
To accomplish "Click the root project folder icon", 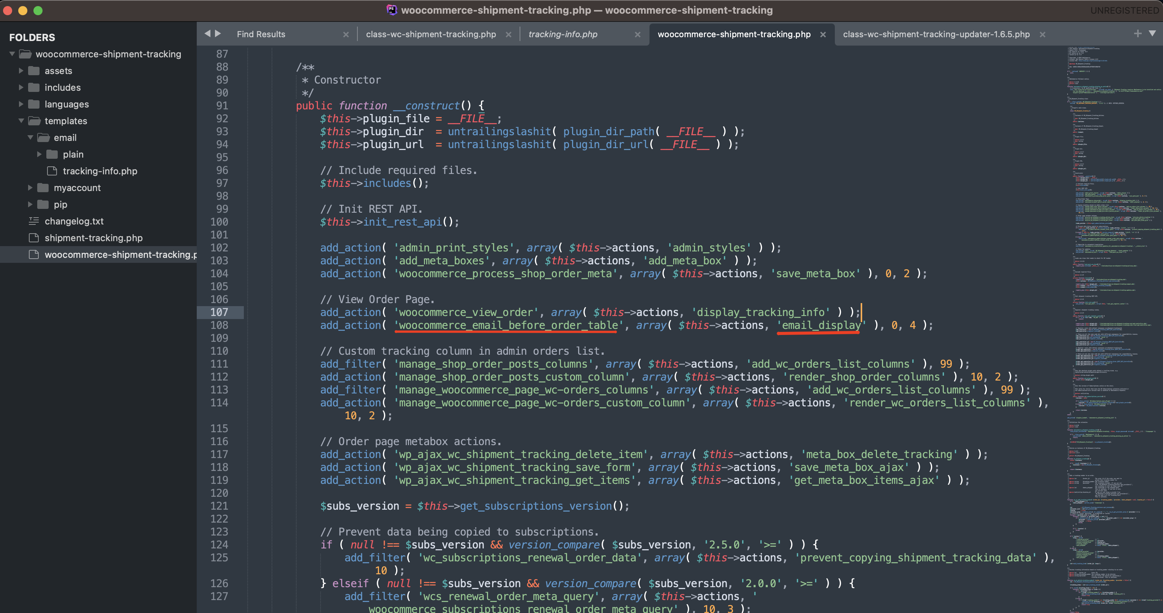I will coord(25,54).
